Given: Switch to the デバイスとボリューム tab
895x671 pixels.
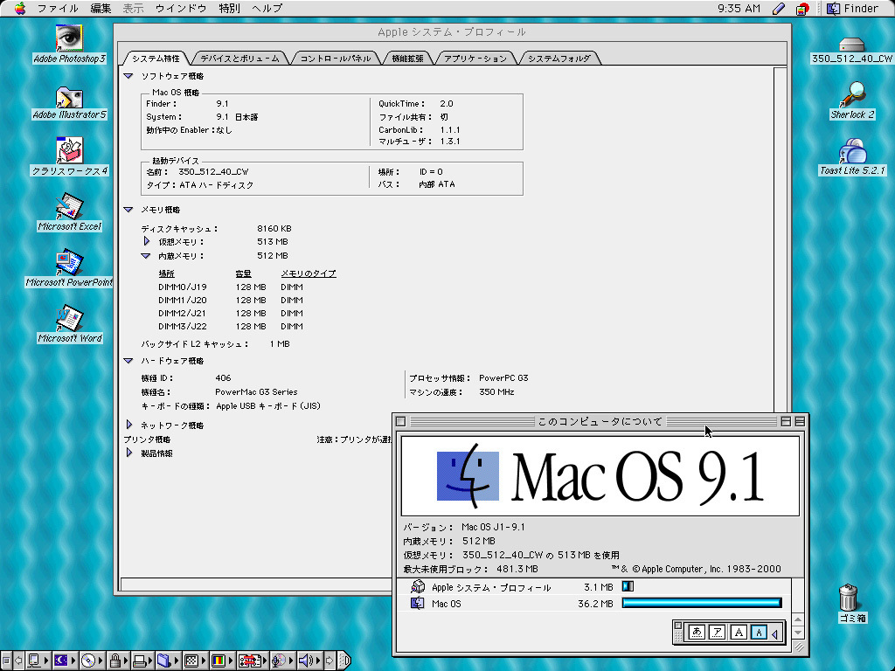Looking at the screenshot, I should pos(239,59).
